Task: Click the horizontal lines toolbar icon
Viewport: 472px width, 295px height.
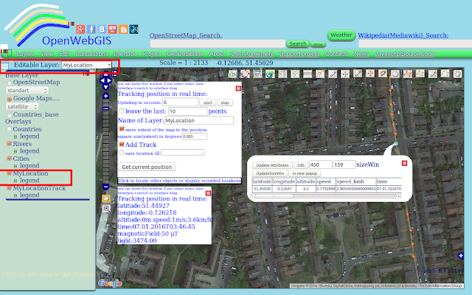Action: (x=308, y=74)
